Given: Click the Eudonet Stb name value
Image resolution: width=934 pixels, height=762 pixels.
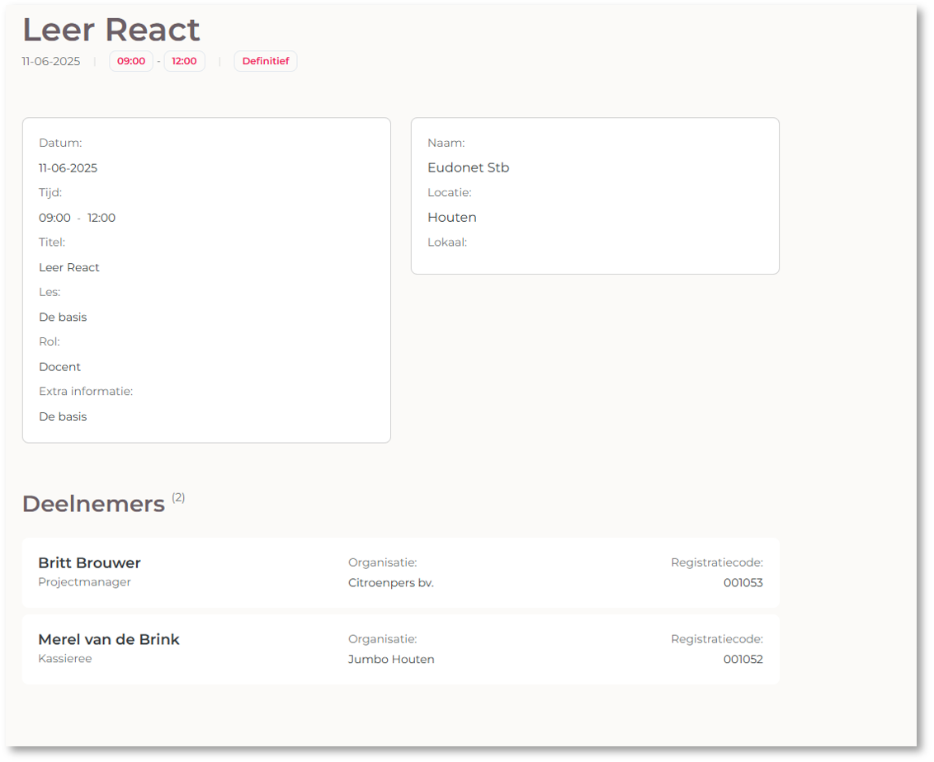Looking at the screenshot, I should pyautogui.click(x=468, y=168).
